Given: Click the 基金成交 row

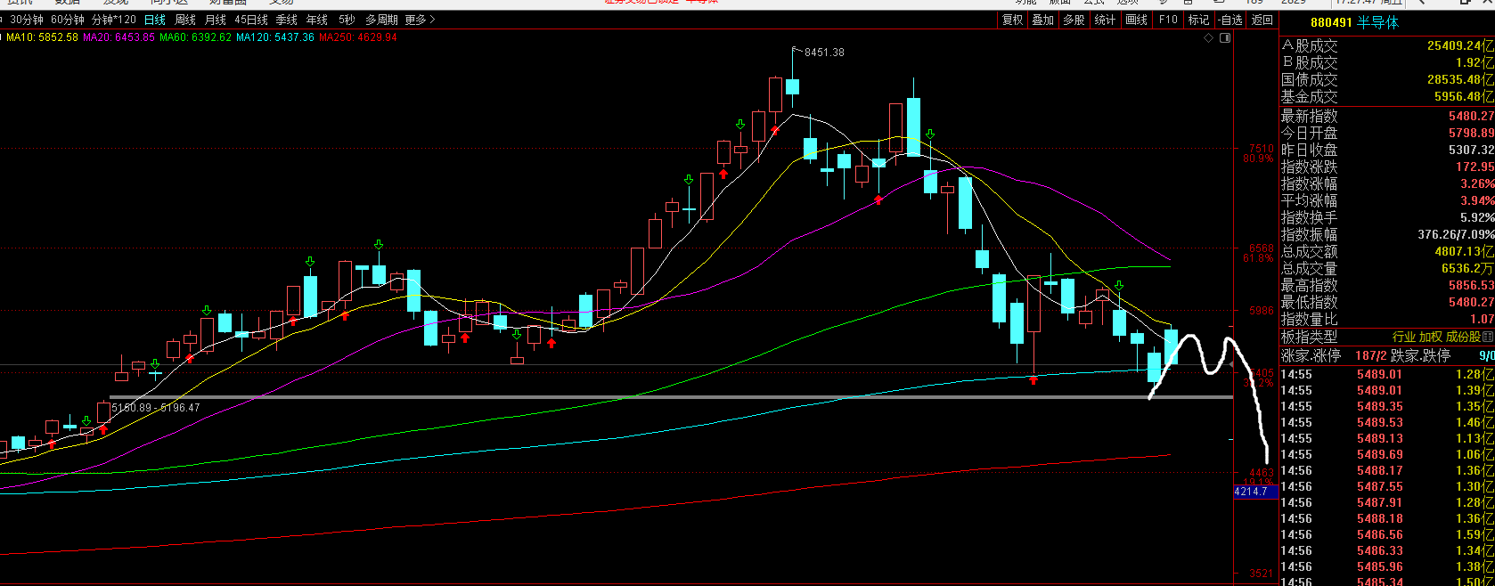Looking at the screenshot, I should pyautogui.click(x=1387, y=96).
